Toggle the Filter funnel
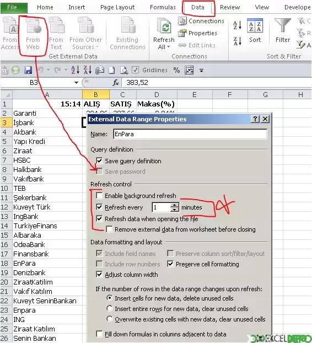Image resolution: width=312 pixels, height=343 pixels. (x=283, y=31)
